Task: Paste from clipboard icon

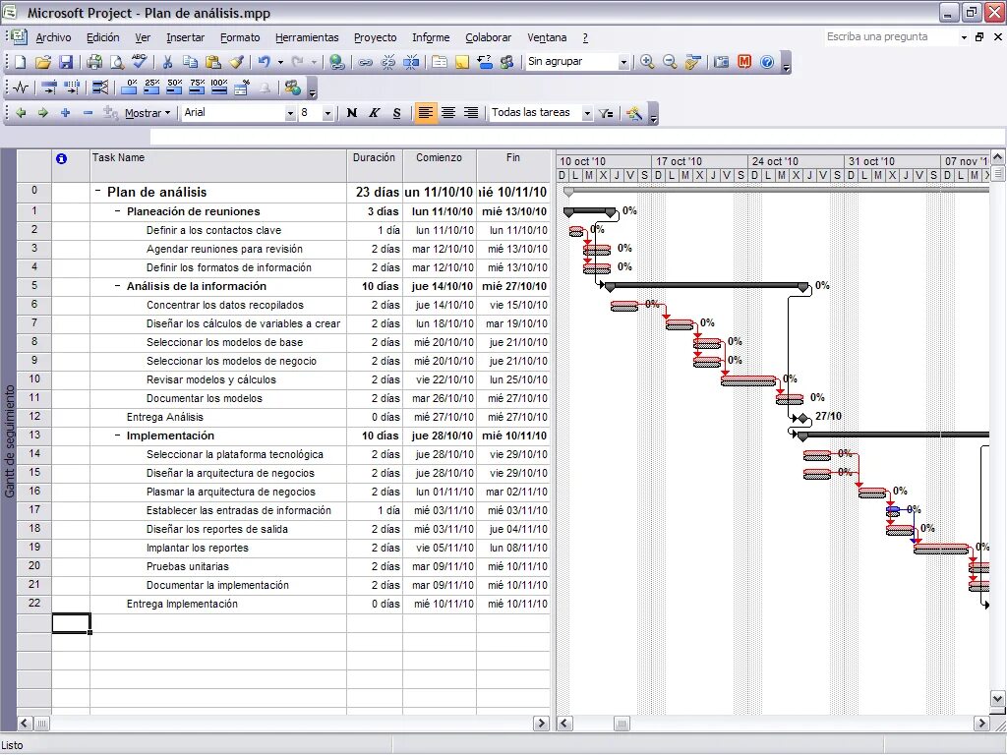Action: tap(212, 62)
